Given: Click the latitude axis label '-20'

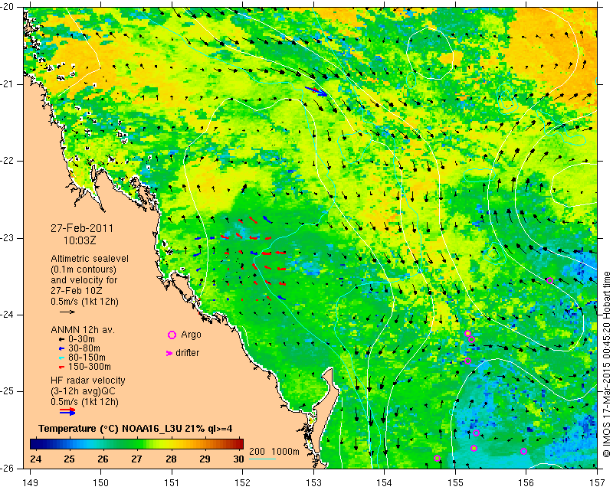Looking at the screenshot, I should (8, 8).
